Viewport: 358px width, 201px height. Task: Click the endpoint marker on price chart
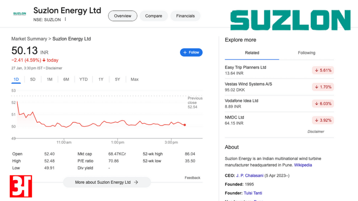point(185,125)
